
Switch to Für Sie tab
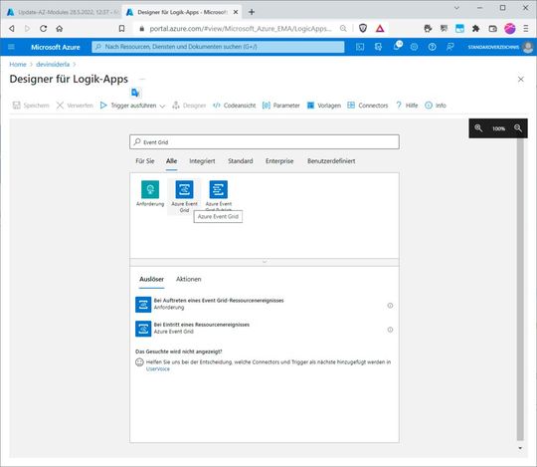point(145,160)
